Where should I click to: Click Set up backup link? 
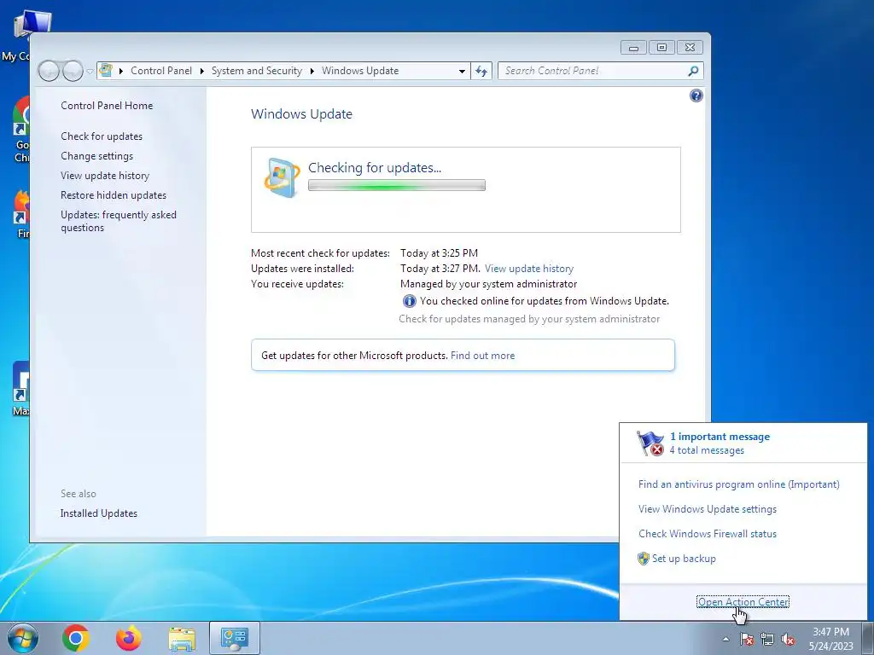coord(684,559)
